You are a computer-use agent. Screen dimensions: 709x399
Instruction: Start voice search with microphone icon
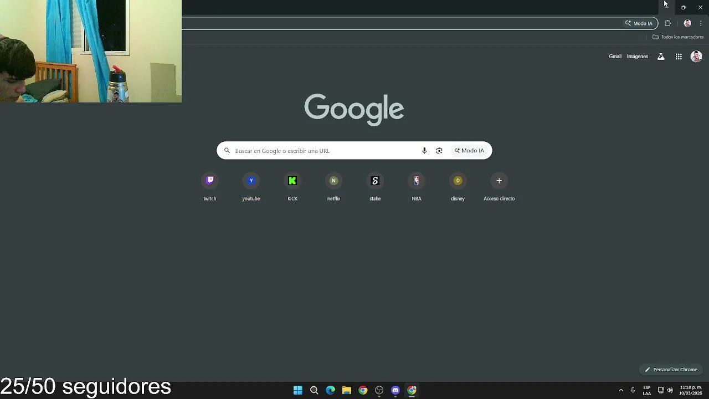[424, 151]
